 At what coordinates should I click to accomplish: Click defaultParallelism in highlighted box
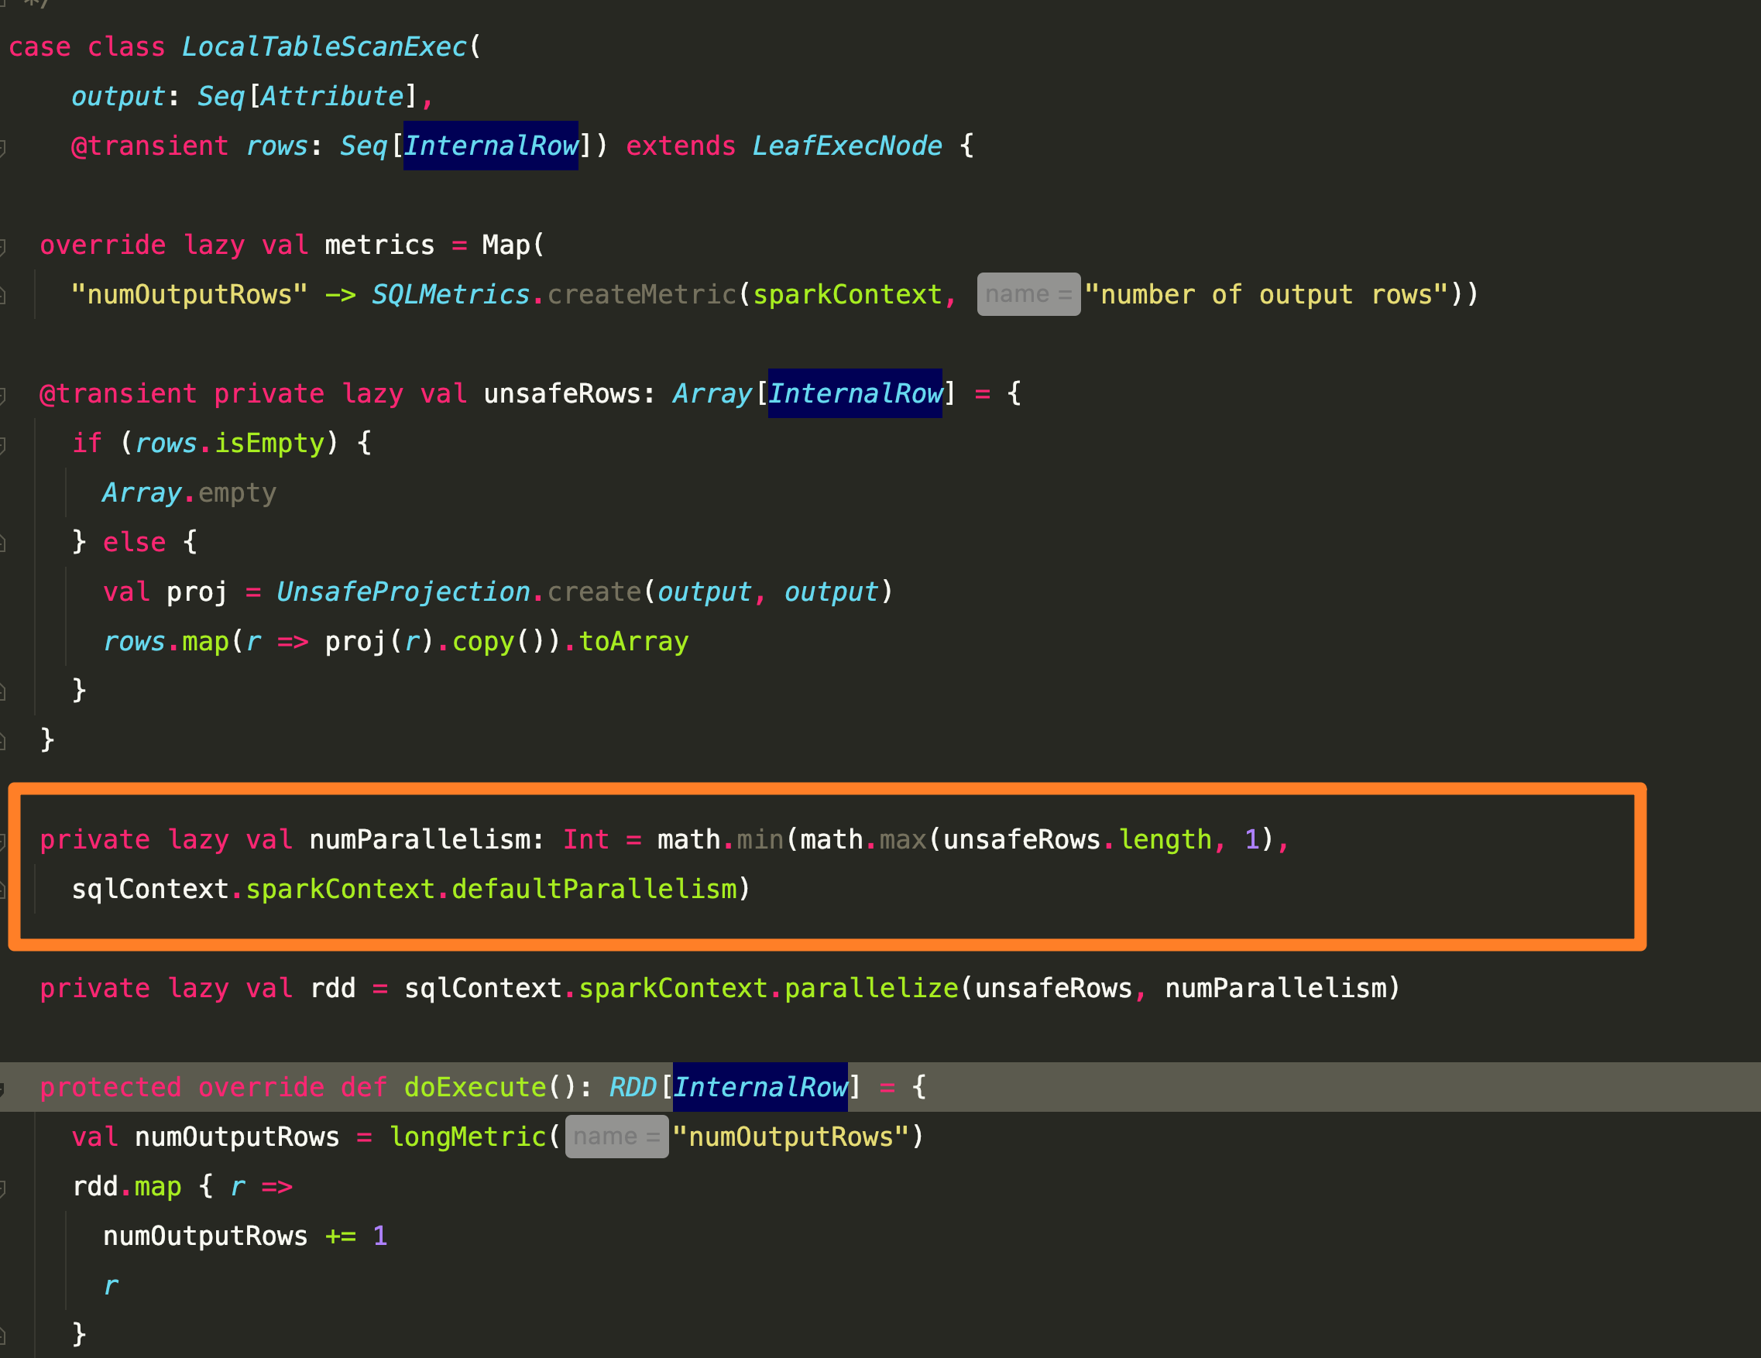[594, 890]
